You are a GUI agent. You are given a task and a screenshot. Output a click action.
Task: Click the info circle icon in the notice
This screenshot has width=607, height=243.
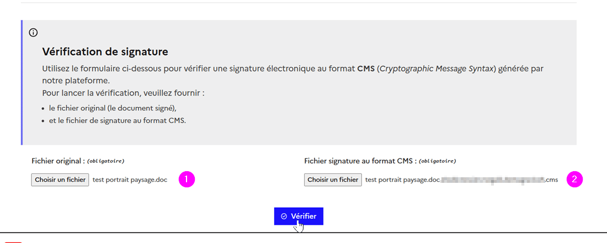click(x=33, y=33)
